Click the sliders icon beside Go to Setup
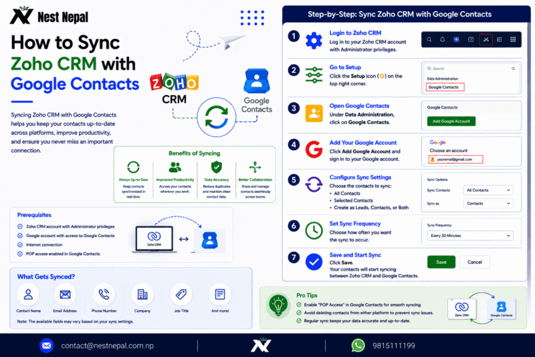Image resolution: width=535 pixels, height=357 pixels. pyautogui.click(x=314, y=75)
